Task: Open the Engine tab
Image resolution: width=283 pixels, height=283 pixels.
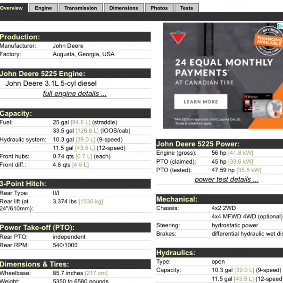Action: click(43, 8)
